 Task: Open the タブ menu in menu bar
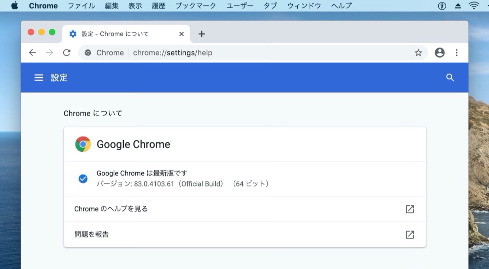(x=270, y=6)
